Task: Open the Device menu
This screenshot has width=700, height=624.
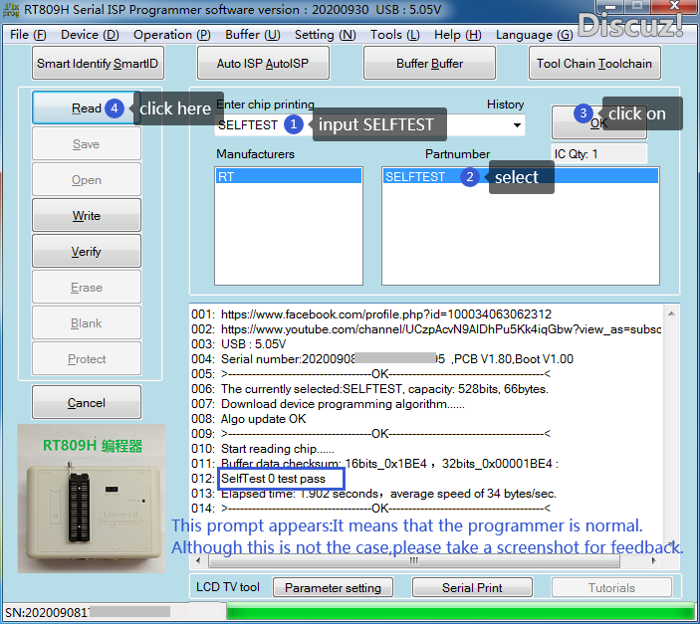Action: coord(90,35)
